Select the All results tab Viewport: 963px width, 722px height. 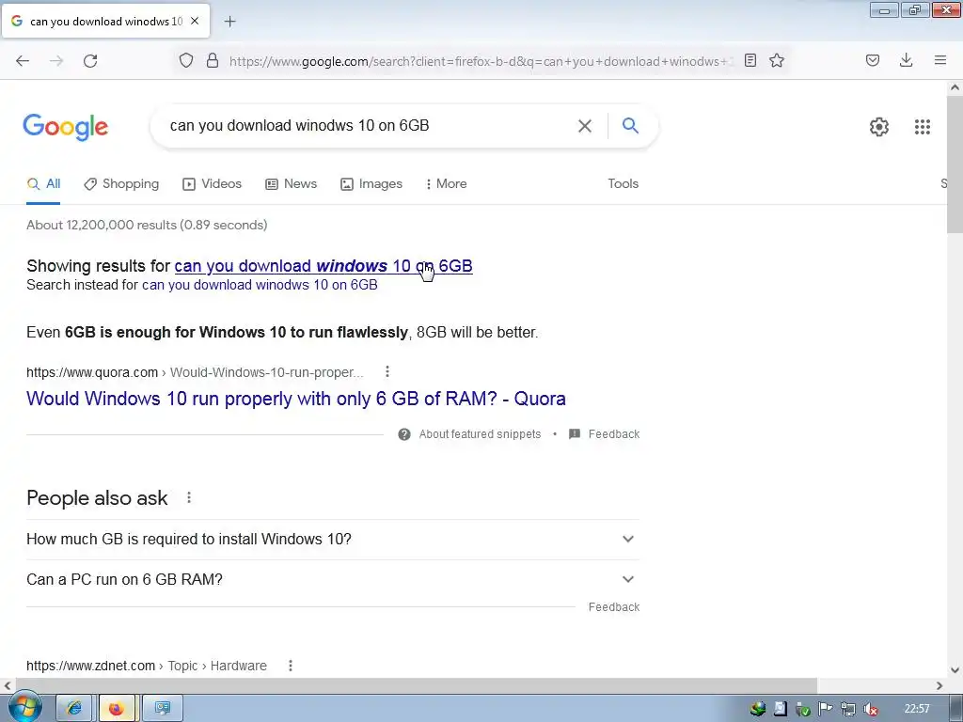coord(43,183)
